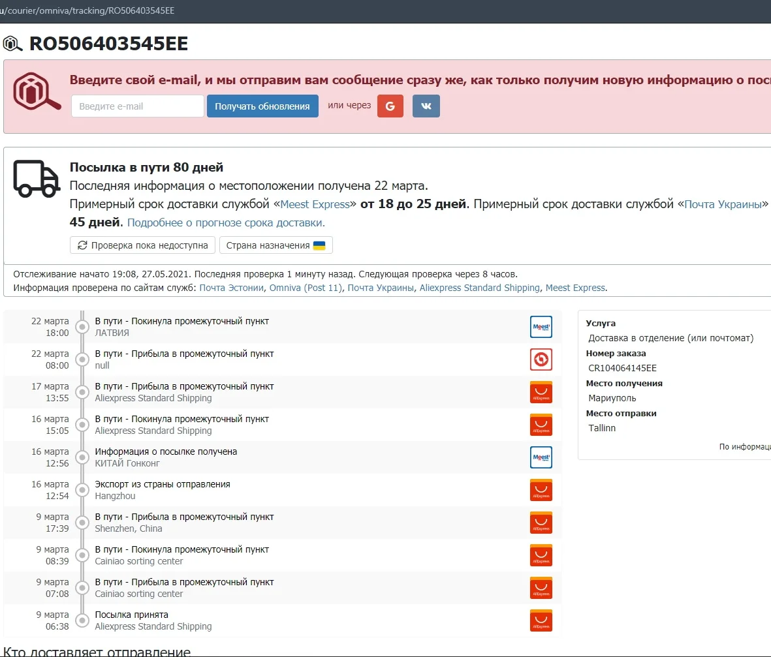Click into the e-mail input field
Viewport: 771px width, 657px height.
coord(138,106)
